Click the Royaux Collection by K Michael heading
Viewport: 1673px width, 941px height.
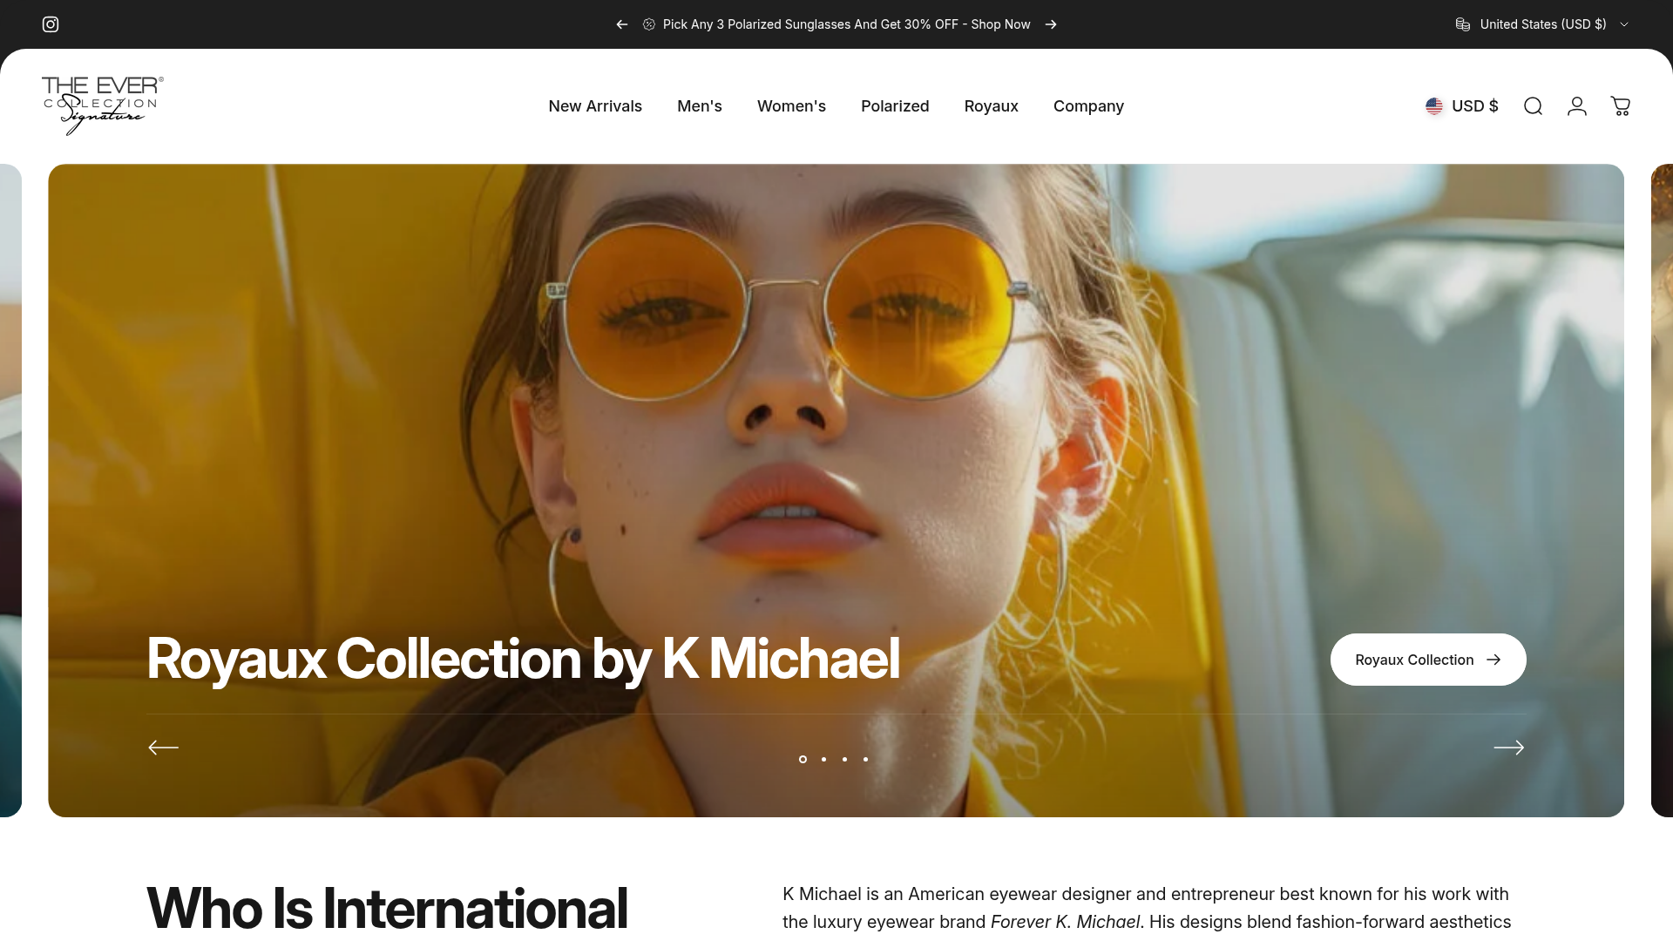pyautogui.click(x=523, y=659)
